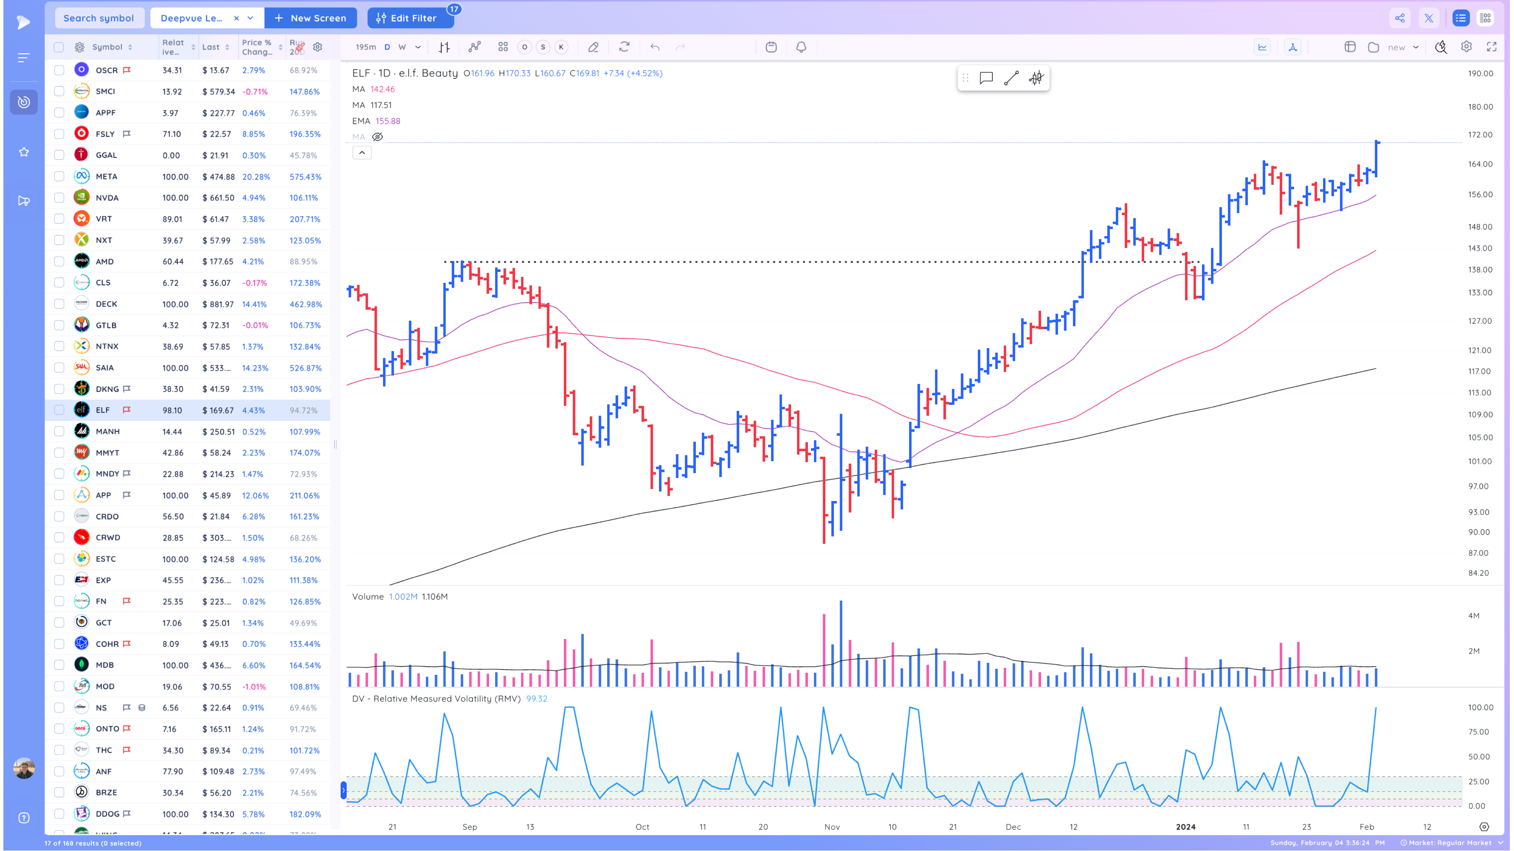Check the DDOG row checkbox

[59, 813]
